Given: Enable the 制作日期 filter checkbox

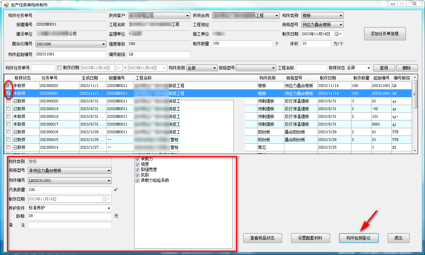Looking at the screenshot, I should 59,67.
